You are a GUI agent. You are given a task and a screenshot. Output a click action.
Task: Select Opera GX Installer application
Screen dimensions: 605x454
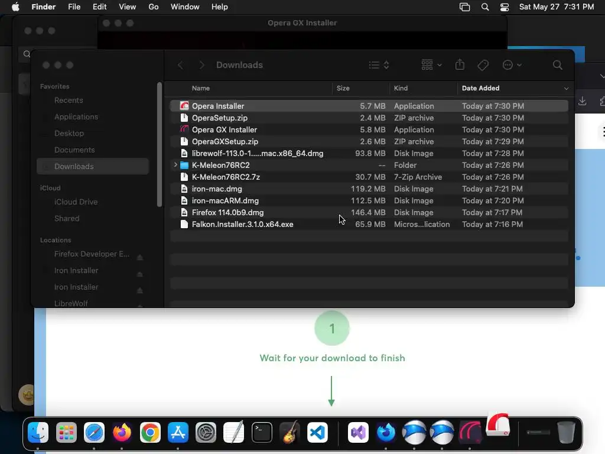point(369,129)
